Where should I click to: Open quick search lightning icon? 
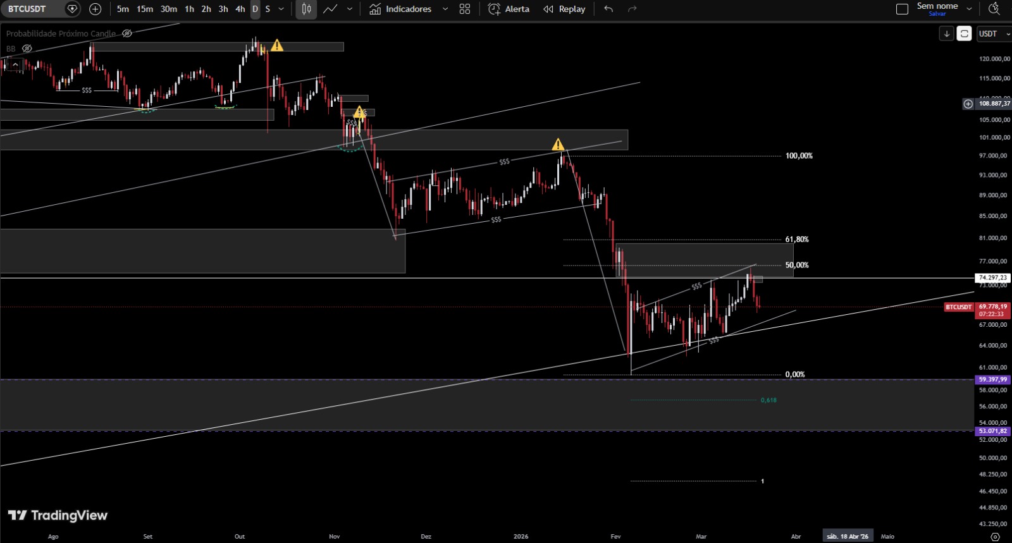coord(994,9)
